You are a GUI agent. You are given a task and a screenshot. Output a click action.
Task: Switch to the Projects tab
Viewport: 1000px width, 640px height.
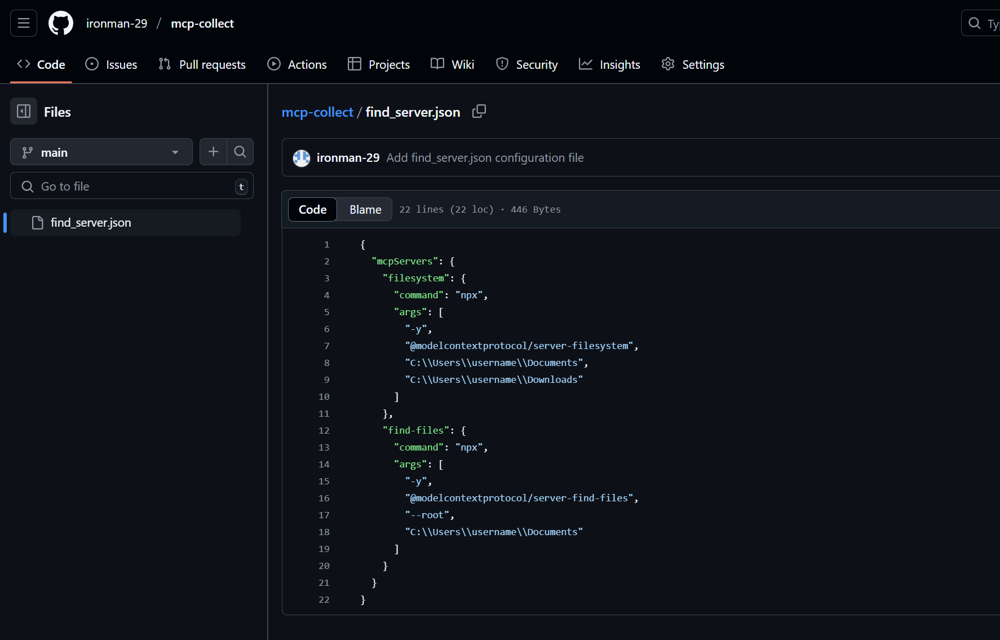[379, 64]
